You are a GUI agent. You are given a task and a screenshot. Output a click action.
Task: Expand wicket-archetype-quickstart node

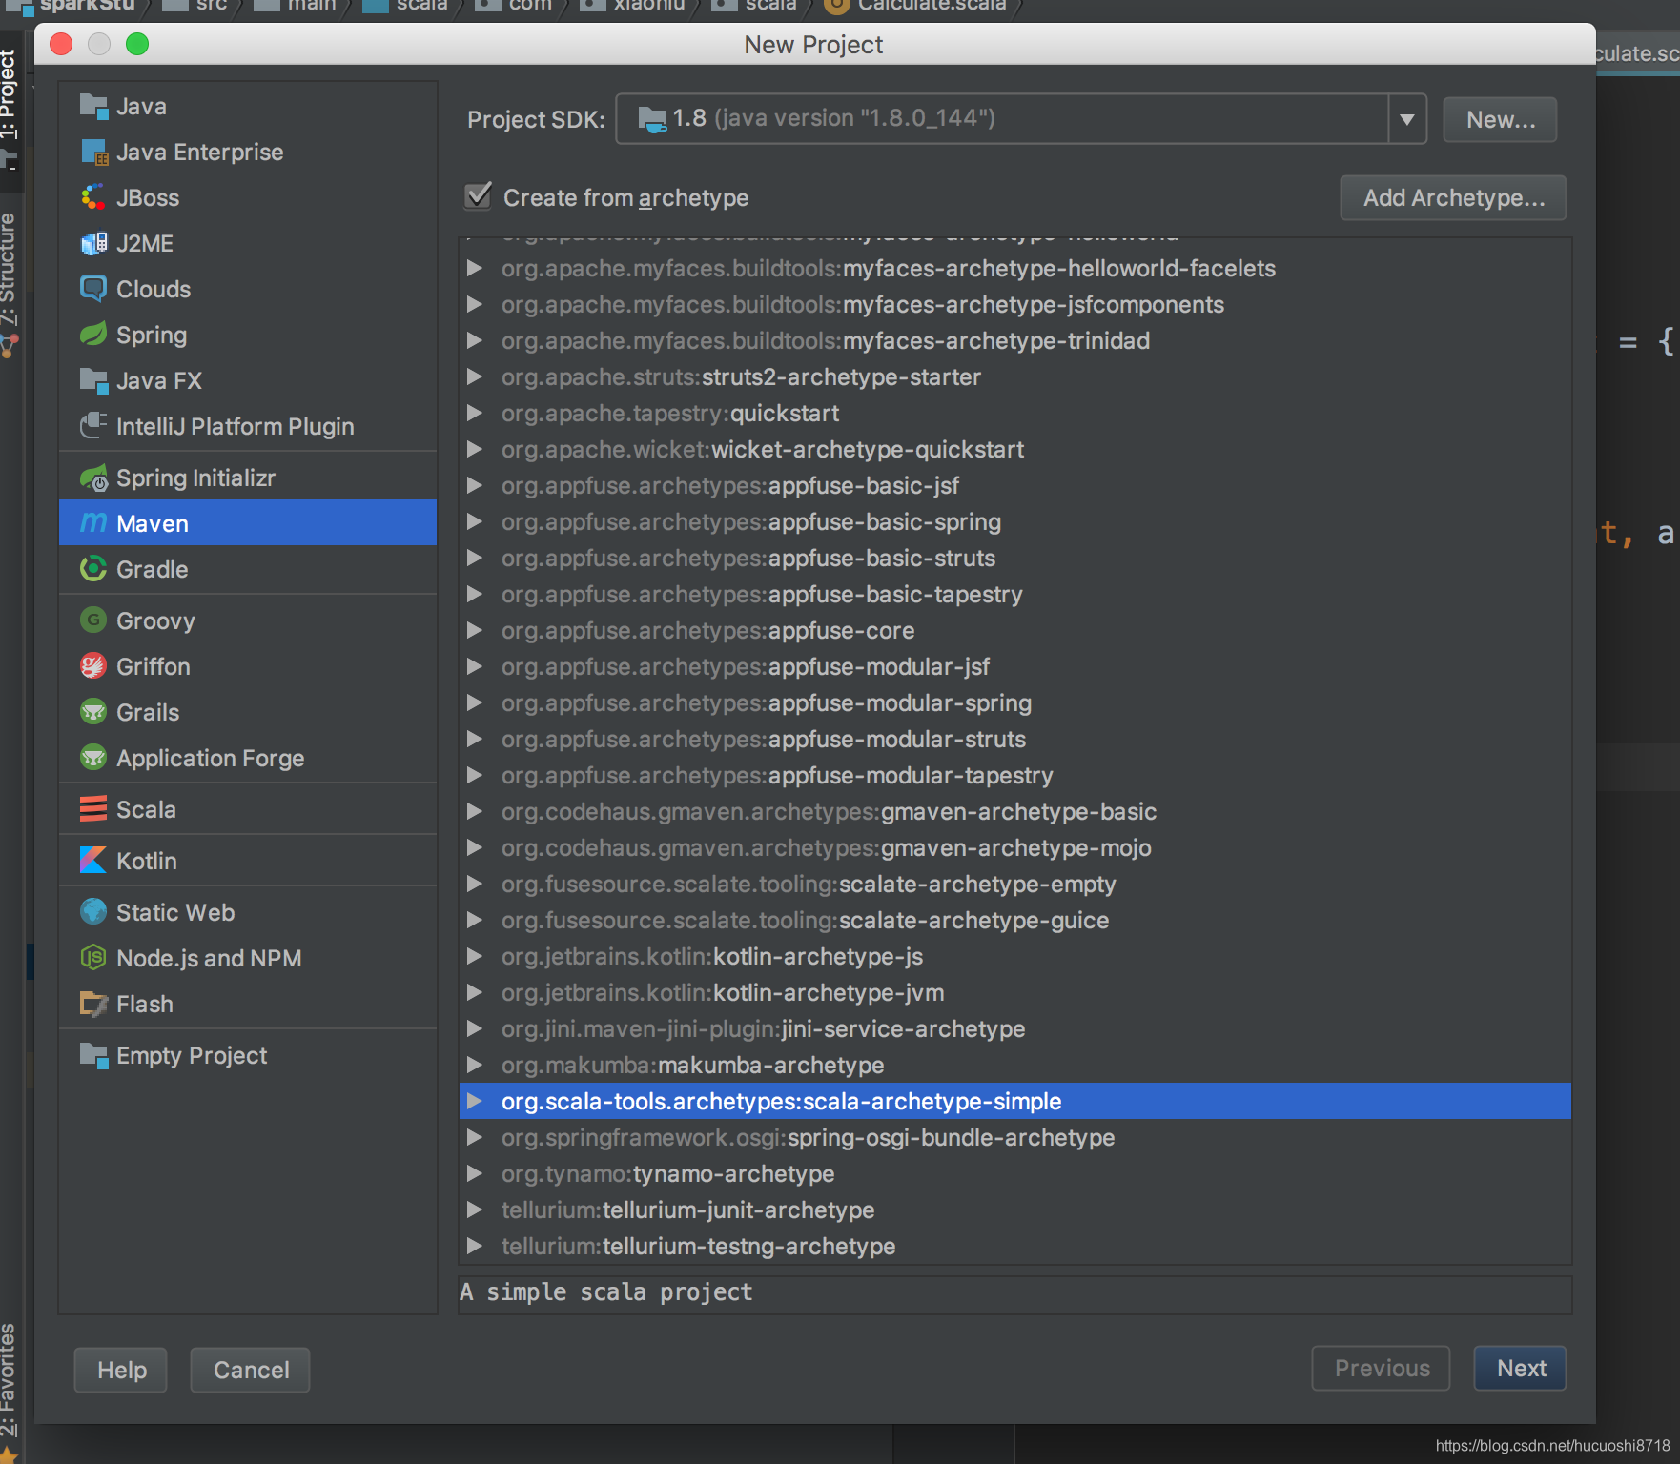pos(474,450)
